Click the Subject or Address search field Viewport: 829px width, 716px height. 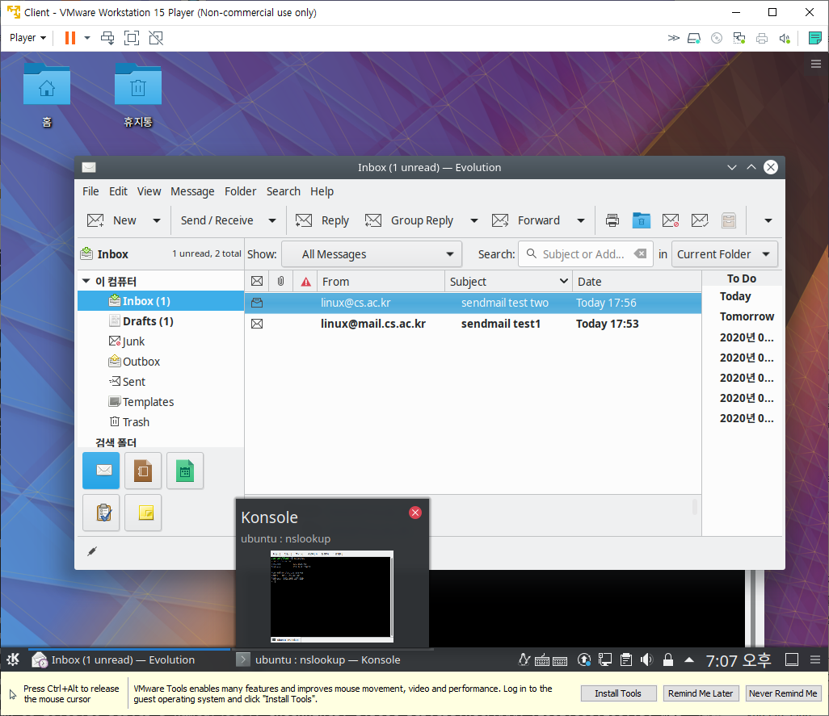pyautogui.click(x=583, y=254)
